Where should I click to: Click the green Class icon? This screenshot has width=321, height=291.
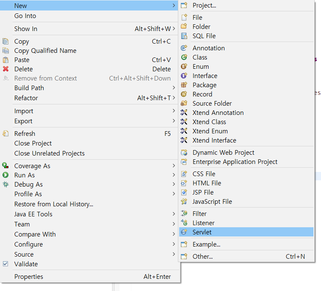click(x=184, y=57)
